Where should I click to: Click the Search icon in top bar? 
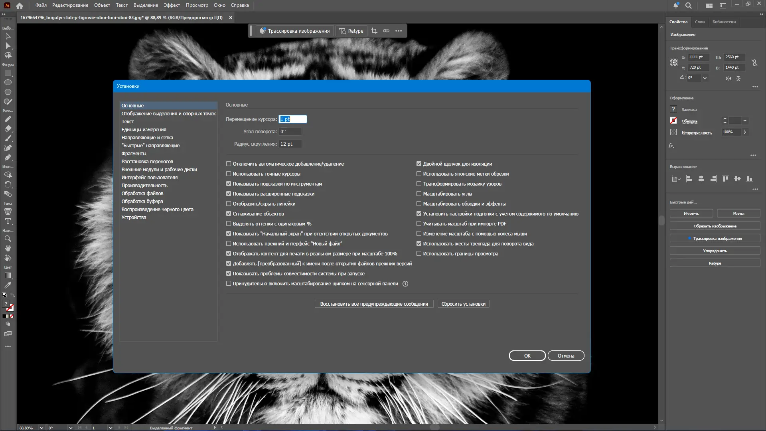click(689, 5)
